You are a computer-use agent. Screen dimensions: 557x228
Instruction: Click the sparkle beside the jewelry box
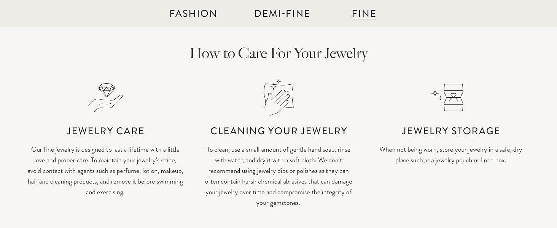point(434,93)
